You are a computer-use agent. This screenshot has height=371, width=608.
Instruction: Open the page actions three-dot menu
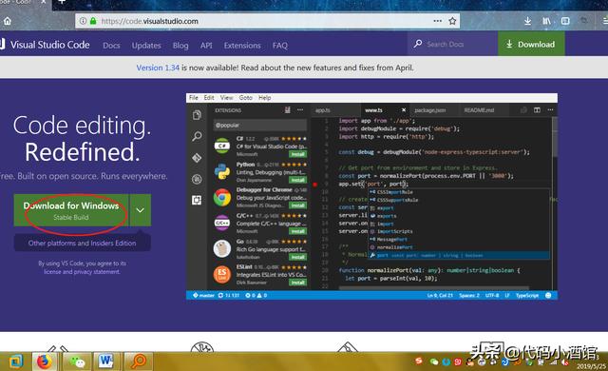(x=437, y=21)
